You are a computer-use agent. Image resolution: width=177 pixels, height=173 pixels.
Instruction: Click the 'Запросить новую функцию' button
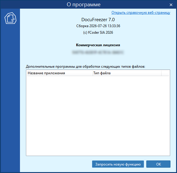(118, 164)
